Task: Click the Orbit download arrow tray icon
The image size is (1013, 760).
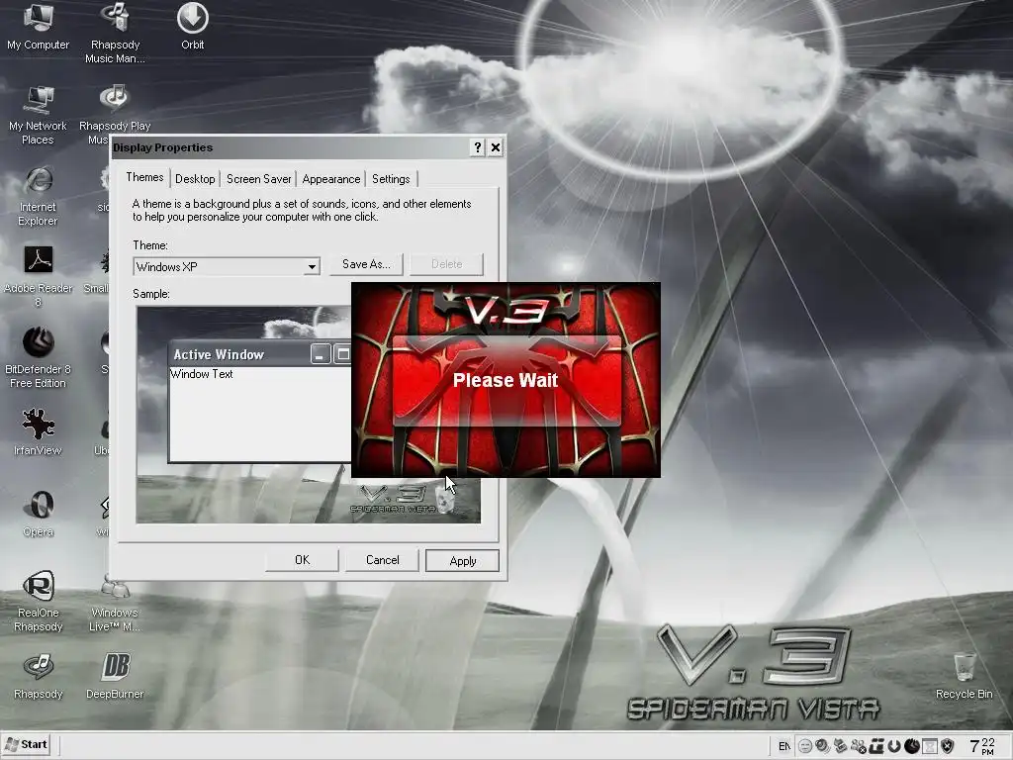Action: [894, 746]
